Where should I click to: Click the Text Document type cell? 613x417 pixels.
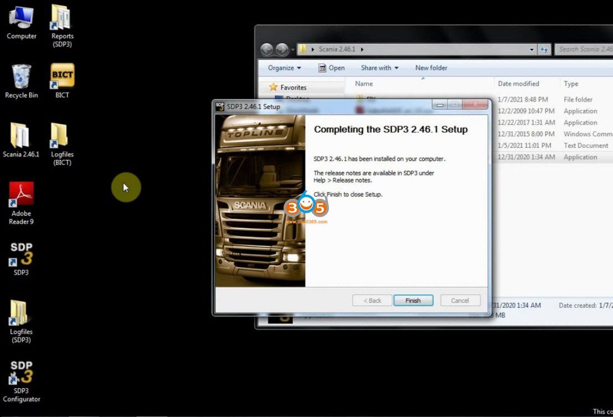[586, 146]
